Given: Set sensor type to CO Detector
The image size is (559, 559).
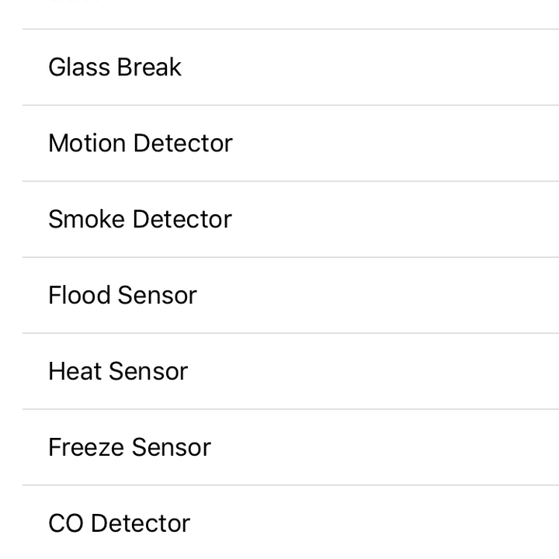Looking at the screenshot, I should point(279,523).
